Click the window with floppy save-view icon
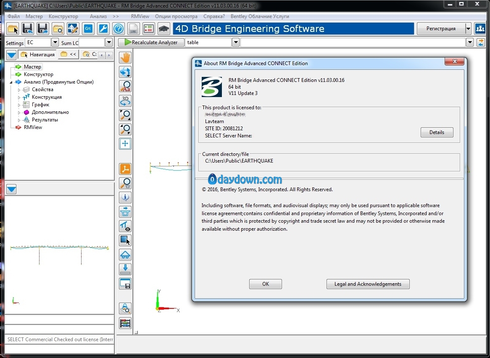This screenshot has width=490, height=358. (125, 284)
